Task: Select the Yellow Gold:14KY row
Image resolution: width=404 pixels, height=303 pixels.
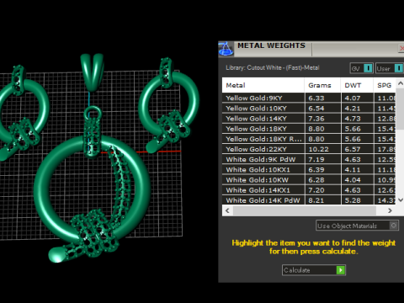Action: click(309, 119)
